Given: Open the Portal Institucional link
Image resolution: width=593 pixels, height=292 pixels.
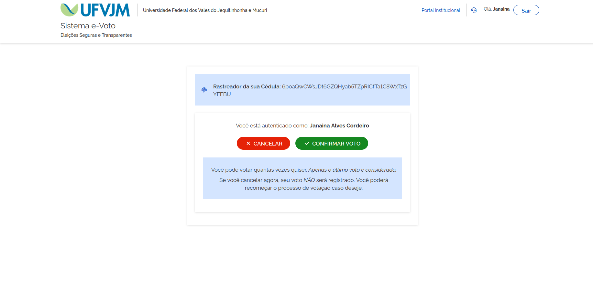Looking at the screenshot, I should coord(441,10).
